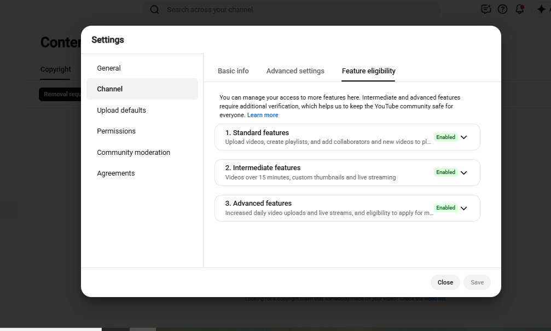Click the Removal requests chip behind dialog
Viewport: 551px width, 331px height.
60,94
